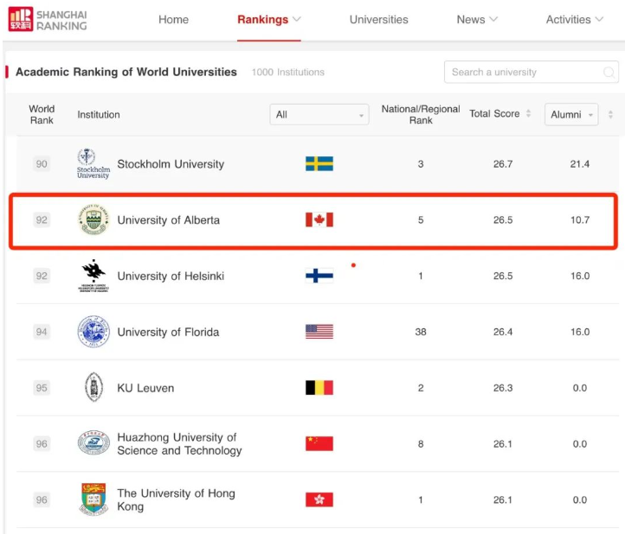Click the Hong Kong flag icon

[x=319, y=499]
